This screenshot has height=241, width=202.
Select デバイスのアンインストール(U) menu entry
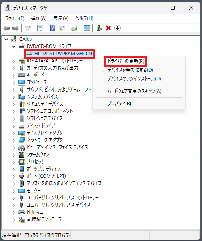134,79
